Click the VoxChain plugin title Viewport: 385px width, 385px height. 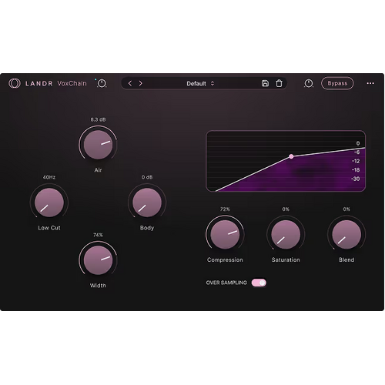pos(72,83)
